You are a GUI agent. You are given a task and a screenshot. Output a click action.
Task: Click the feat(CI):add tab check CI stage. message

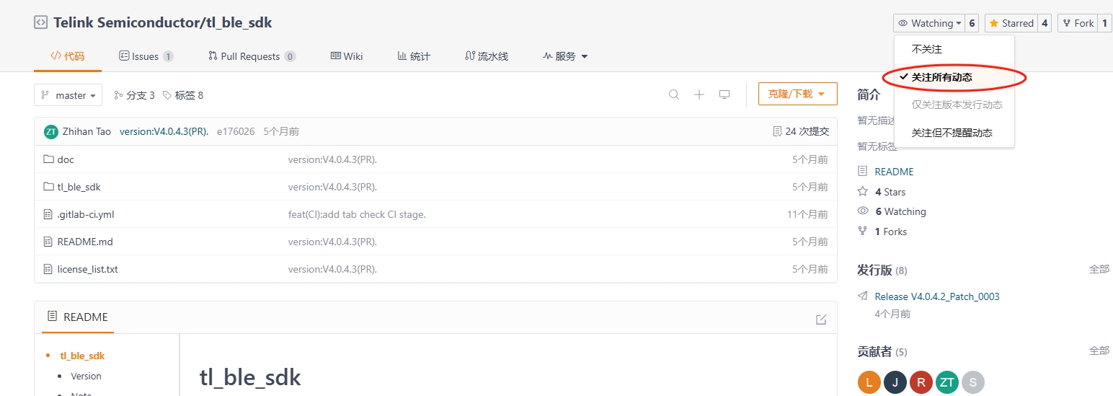pyautogui.click(x=357, y=214)
